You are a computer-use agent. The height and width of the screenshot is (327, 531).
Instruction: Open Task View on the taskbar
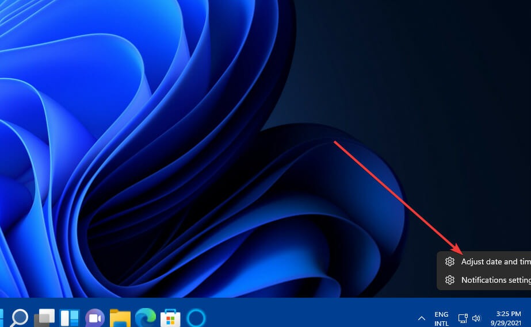click(45, 318)
